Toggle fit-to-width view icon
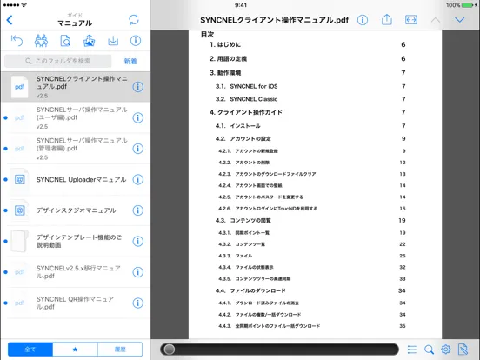480x360 pixels. 410,20
